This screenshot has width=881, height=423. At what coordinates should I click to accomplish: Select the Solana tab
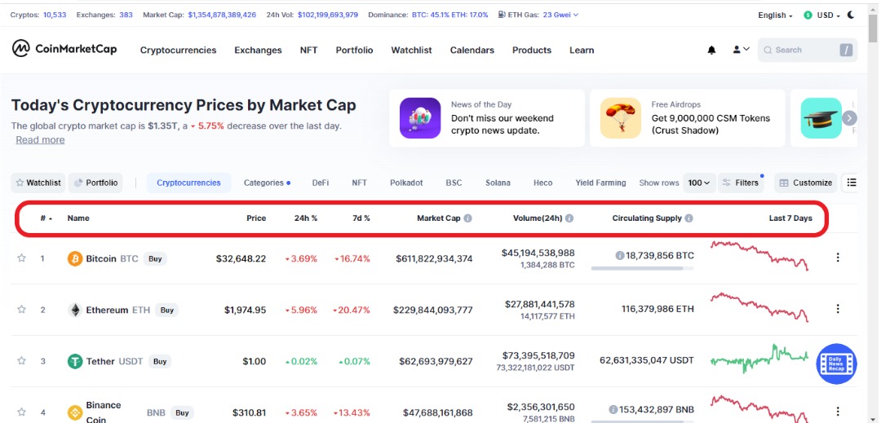coord(498,183)
